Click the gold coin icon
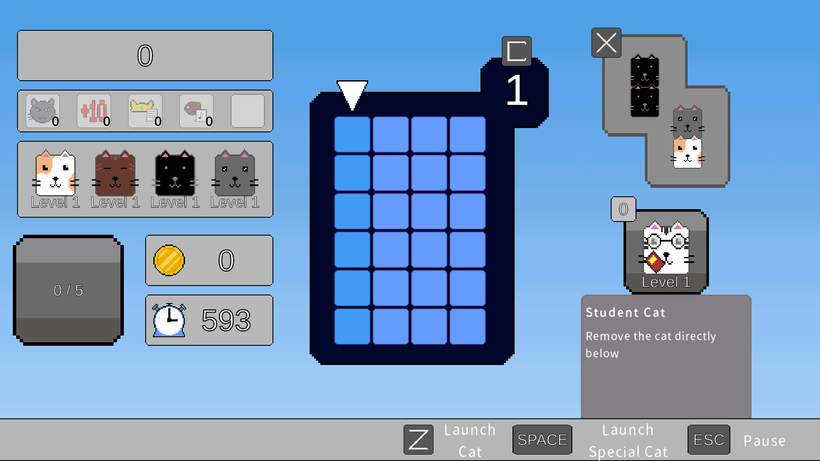 pyautogui.click(x=169, y=260)
